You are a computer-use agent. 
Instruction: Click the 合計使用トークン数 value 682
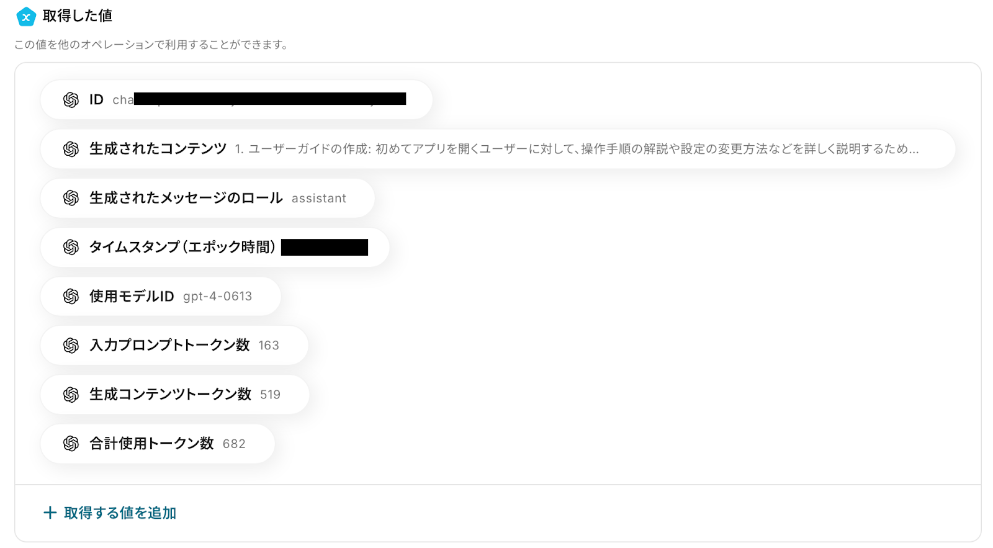(233, 444)
